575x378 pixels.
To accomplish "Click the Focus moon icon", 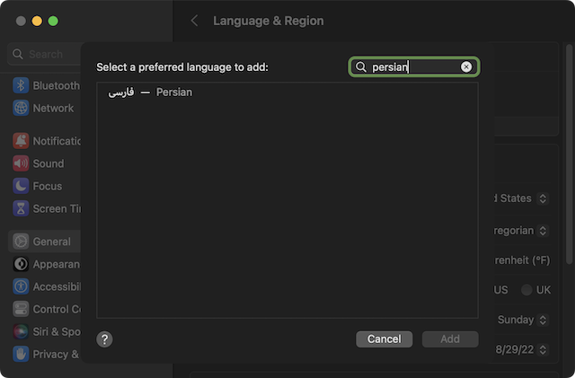I will coord(21,186).
